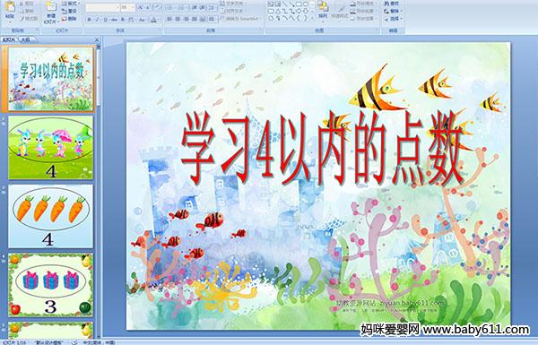
Task: Close the slide thumbnail pane
Action: 97,39
